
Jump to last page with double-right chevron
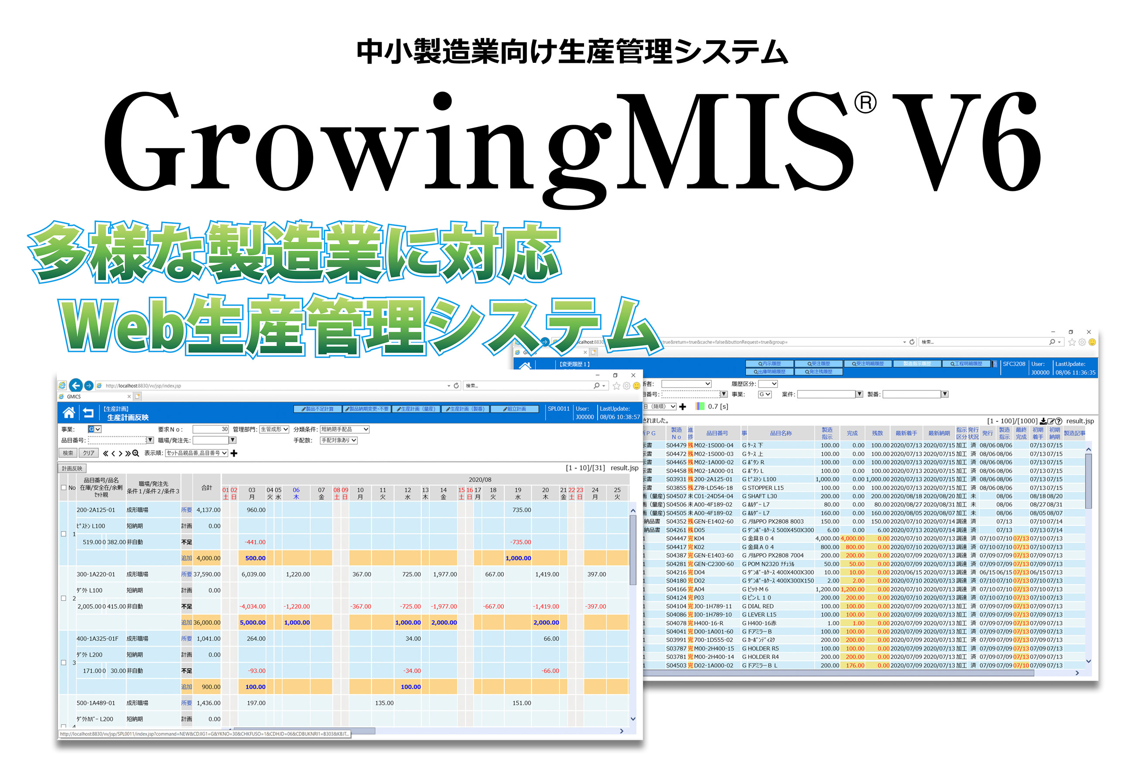pos(127,453)
